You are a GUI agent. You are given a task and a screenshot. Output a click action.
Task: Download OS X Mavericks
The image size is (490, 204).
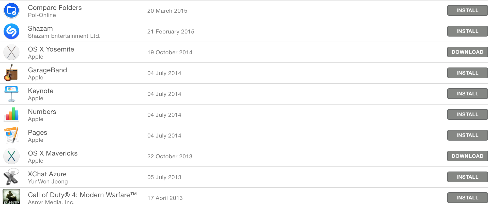(x=467, y=156)
